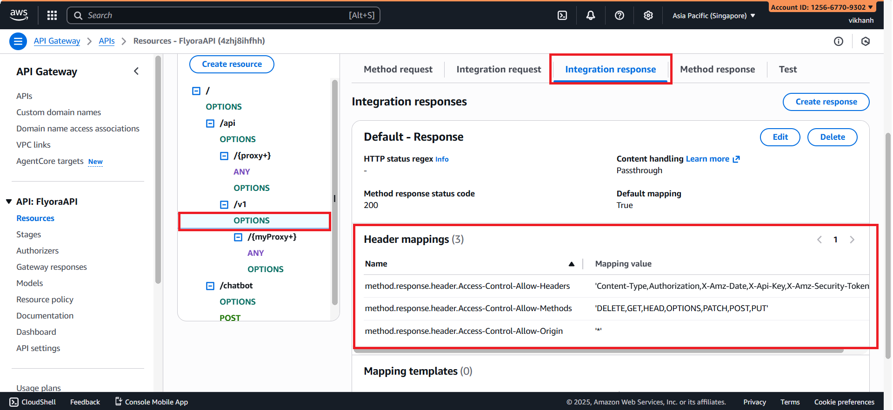The image size is (893, 410).
Task: Open Authorizers in the sidebar
Action: pos(38,251)
